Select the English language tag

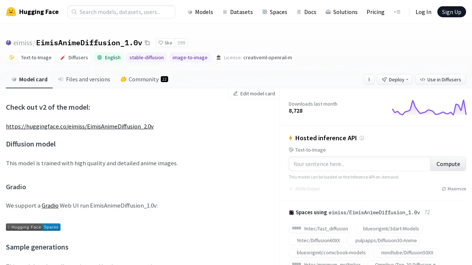pos(109,57)
